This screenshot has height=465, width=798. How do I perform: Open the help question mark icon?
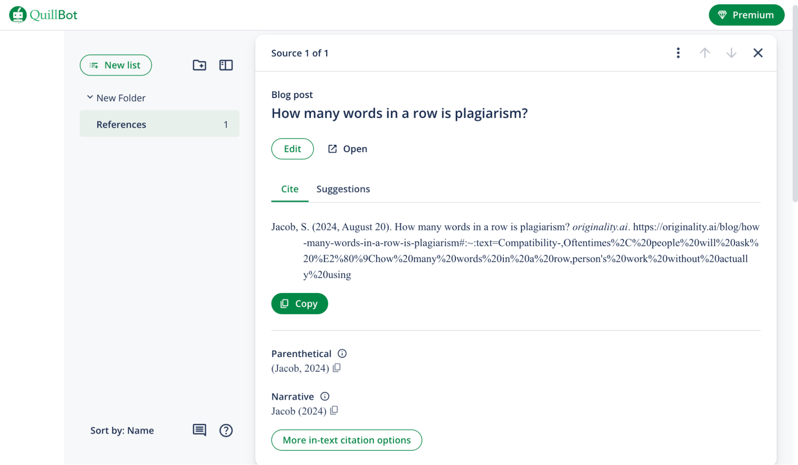coord(226,430)
